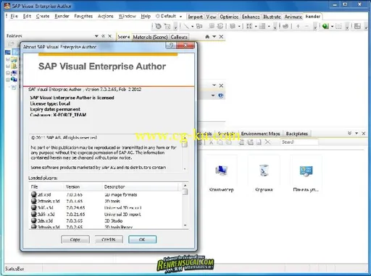Click the minus icon in the toolbar
The image size is (371, 276).
[x=307, y=26]
